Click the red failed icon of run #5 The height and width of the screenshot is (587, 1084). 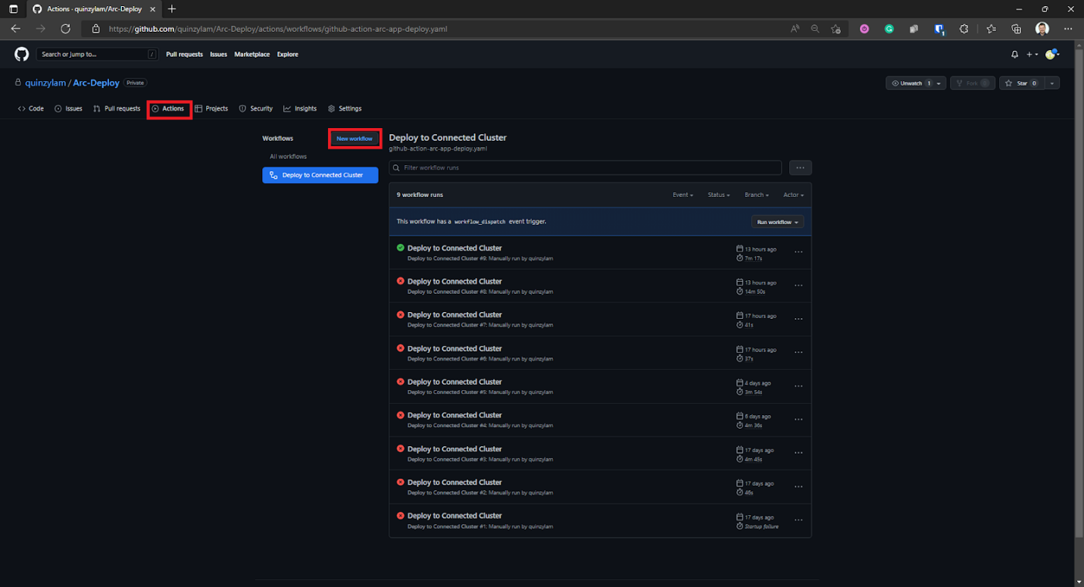coord(401,382)
